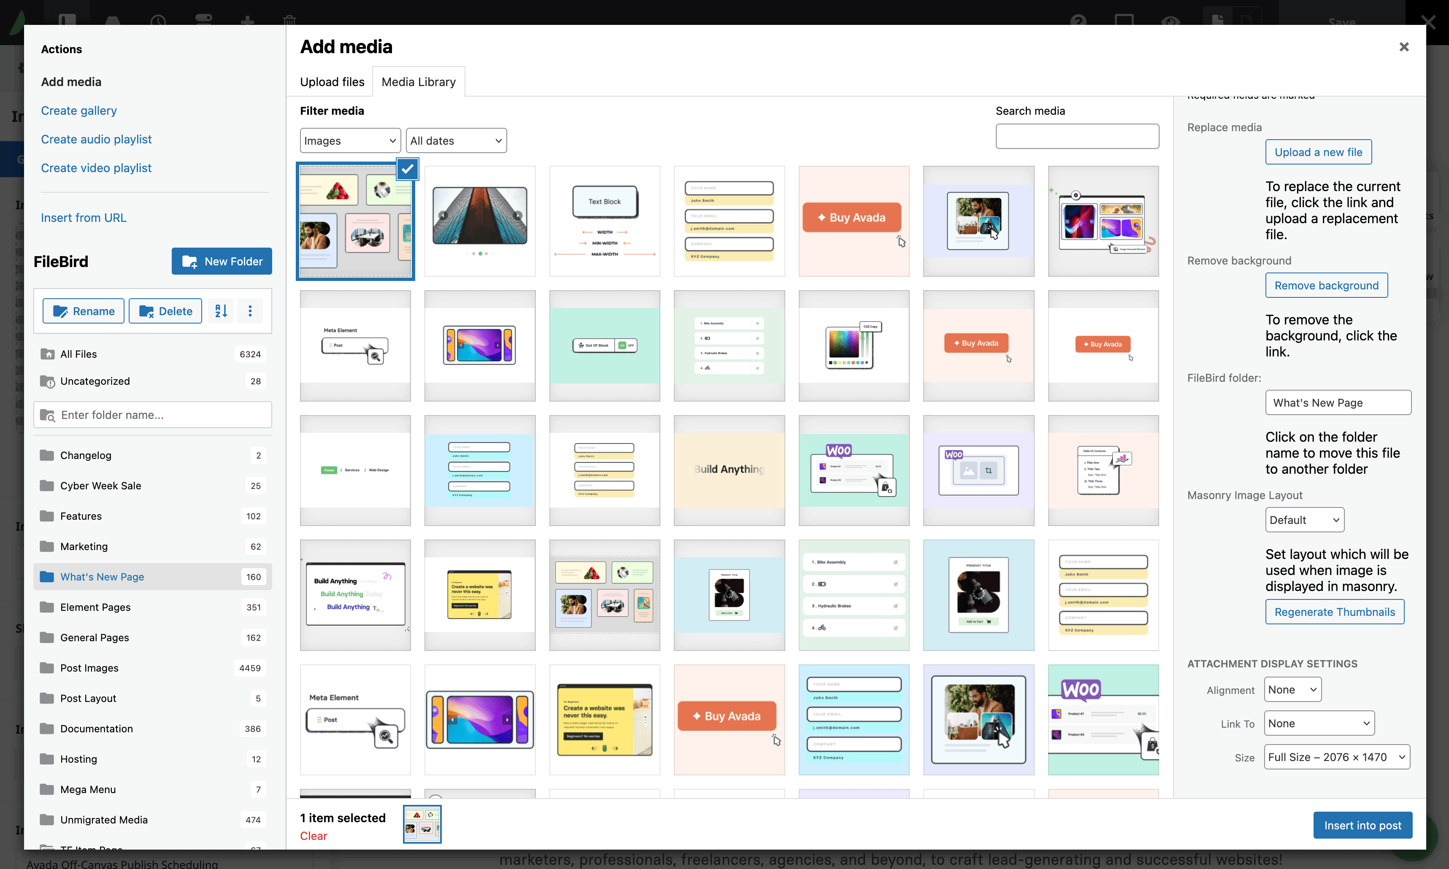Click the Mega Menu folder icon

pos(47,789)
